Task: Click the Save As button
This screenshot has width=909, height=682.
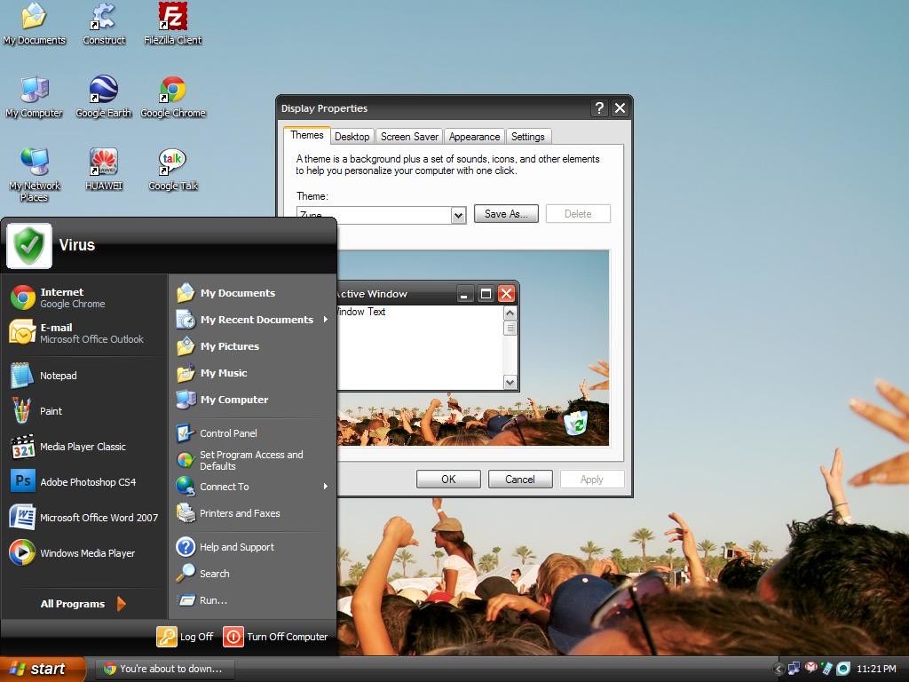Action: coord(506,213)
